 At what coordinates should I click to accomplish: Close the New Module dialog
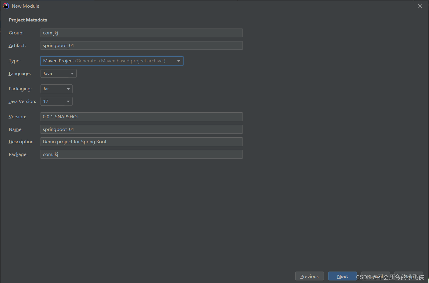420,6
